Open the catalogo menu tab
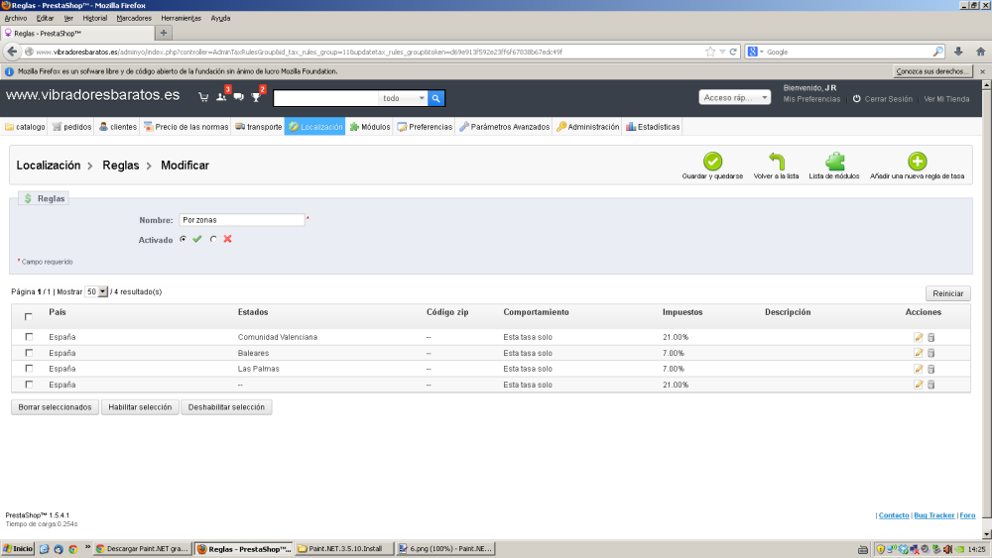The image size is (992, 558). coord(26,127)
